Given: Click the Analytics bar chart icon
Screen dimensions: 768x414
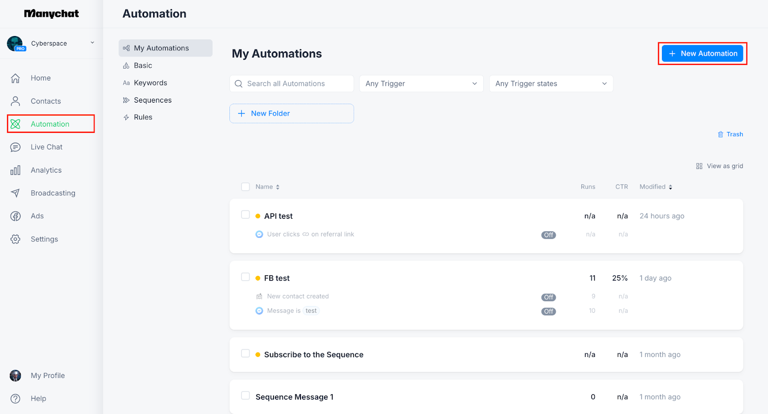Looking at the screenshot, I should [x=15, y=170].
